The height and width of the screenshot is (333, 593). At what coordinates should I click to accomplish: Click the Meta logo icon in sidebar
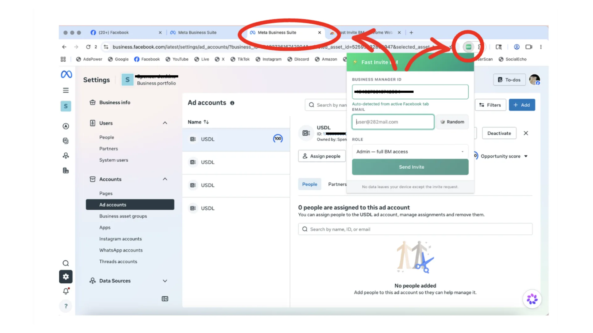(x=66, y=74)
